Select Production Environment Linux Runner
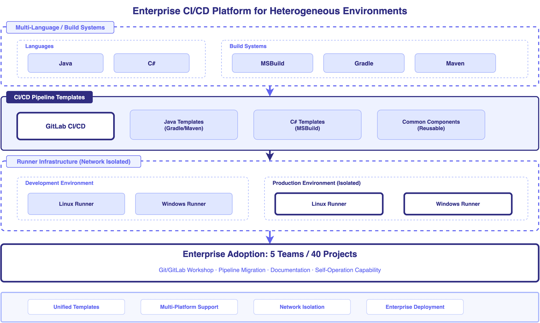Screen dimensions: 540x323 point(329,204)
